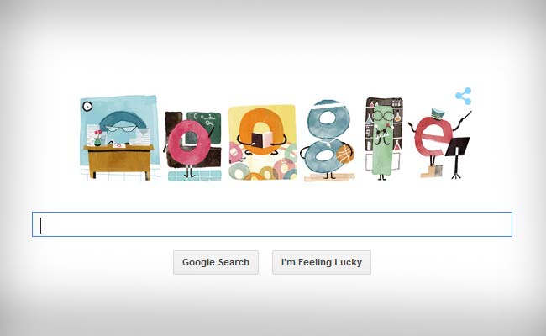
Task: Click the green chalkboard behind the pink o
Action: (205, 126)
